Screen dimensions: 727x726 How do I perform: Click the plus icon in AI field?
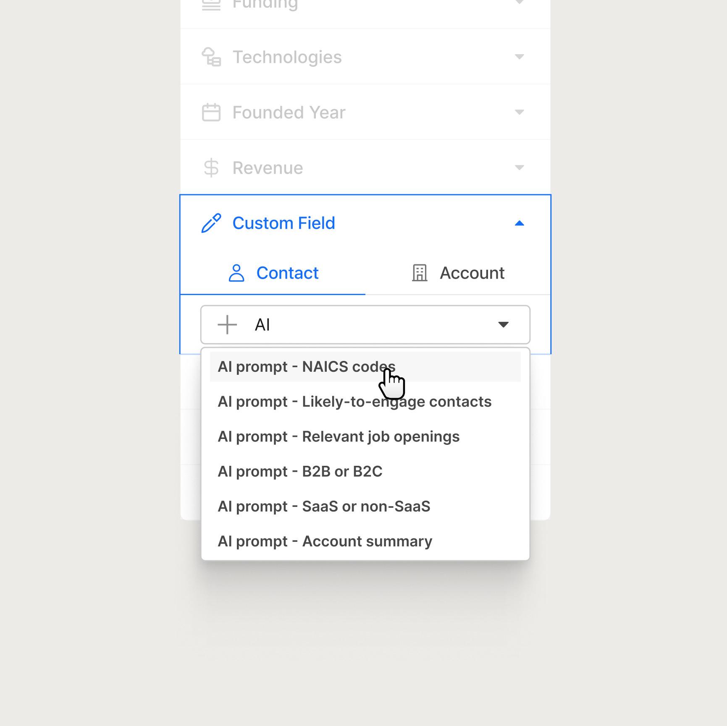[227, 325]
